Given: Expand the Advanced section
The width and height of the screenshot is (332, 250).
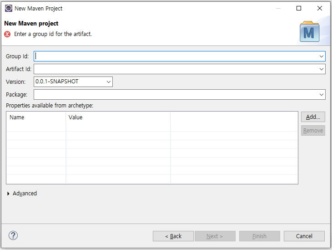Looking at the screenshot, I should tap(8, 194).
